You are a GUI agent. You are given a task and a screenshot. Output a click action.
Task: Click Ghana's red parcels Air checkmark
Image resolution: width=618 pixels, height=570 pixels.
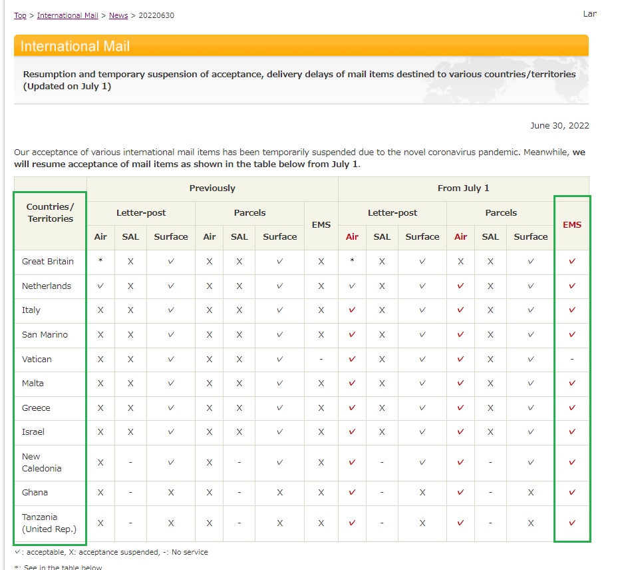coord(460,493)
